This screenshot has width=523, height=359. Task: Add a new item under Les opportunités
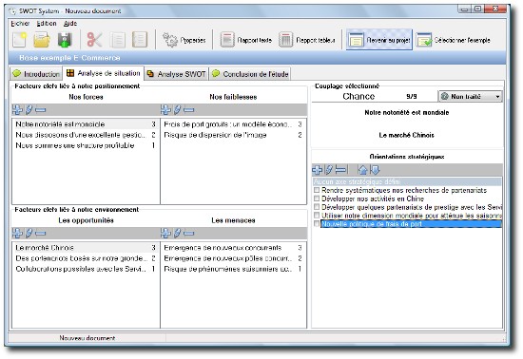click(17, 233)
